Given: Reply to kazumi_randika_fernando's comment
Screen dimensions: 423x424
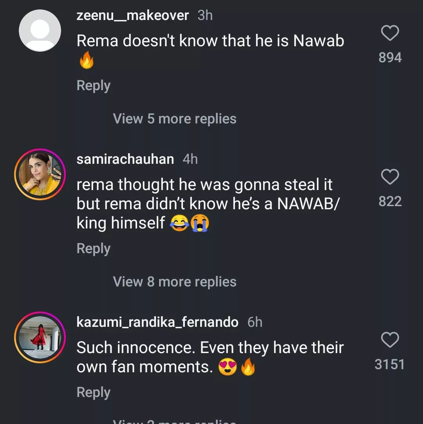Looking at the screenshot, I should point(93,392).
